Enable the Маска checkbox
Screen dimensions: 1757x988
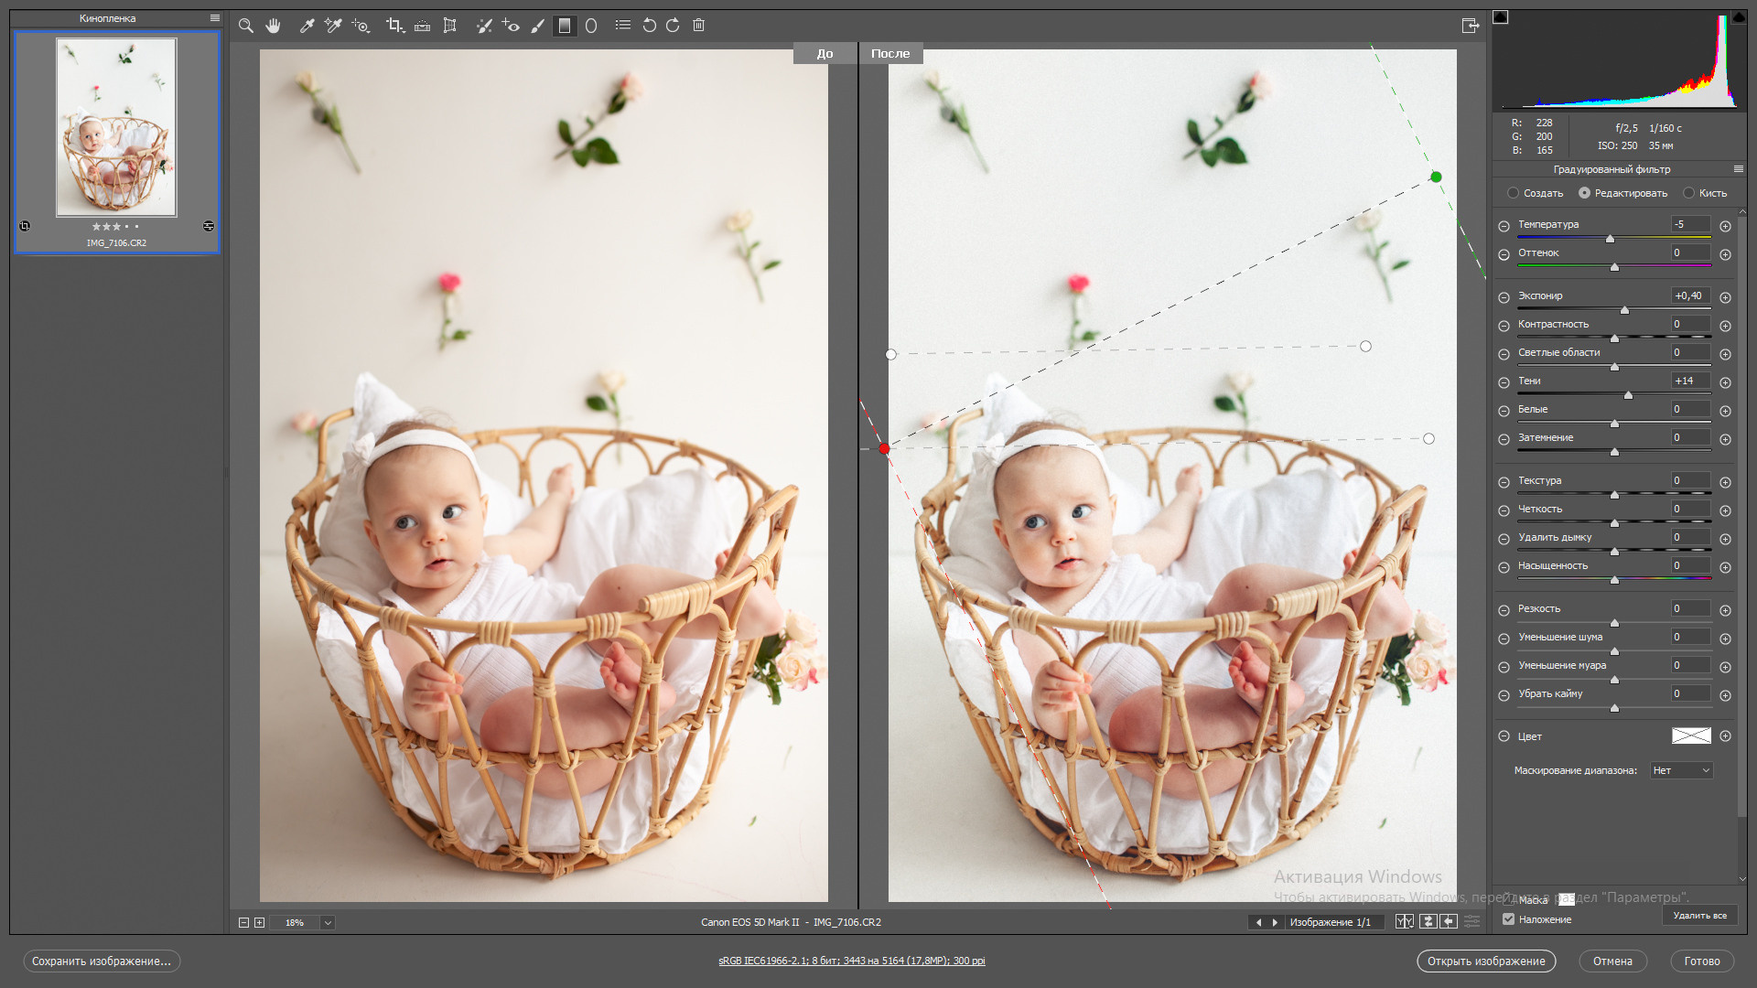tap(1509, 900)
